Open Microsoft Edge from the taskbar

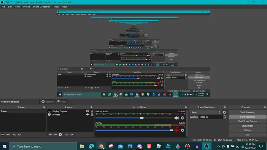point(92,146)
